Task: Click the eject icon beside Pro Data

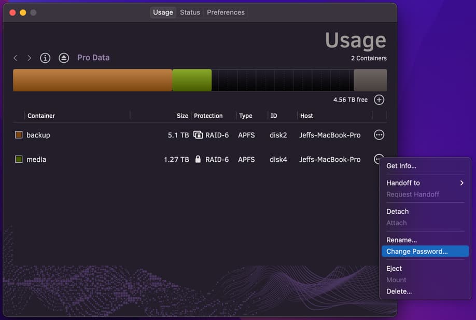Action: click(64, 58)
